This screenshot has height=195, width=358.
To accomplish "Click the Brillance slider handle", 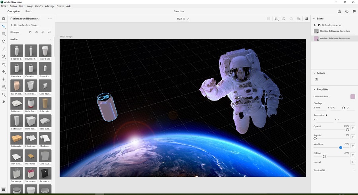I will (325, 156).
